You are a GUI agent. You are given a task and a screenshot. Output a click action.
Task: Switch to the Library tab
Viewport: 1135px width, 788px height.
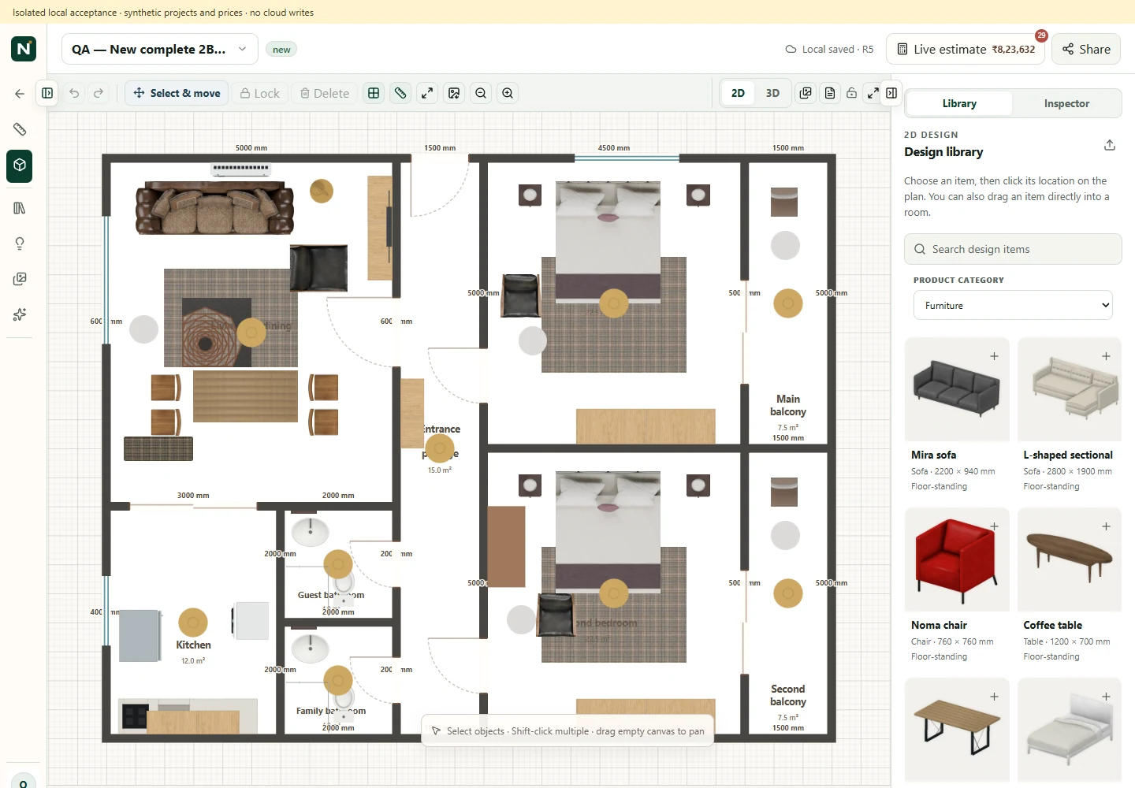pyautogui.click(x=959, y=103)
